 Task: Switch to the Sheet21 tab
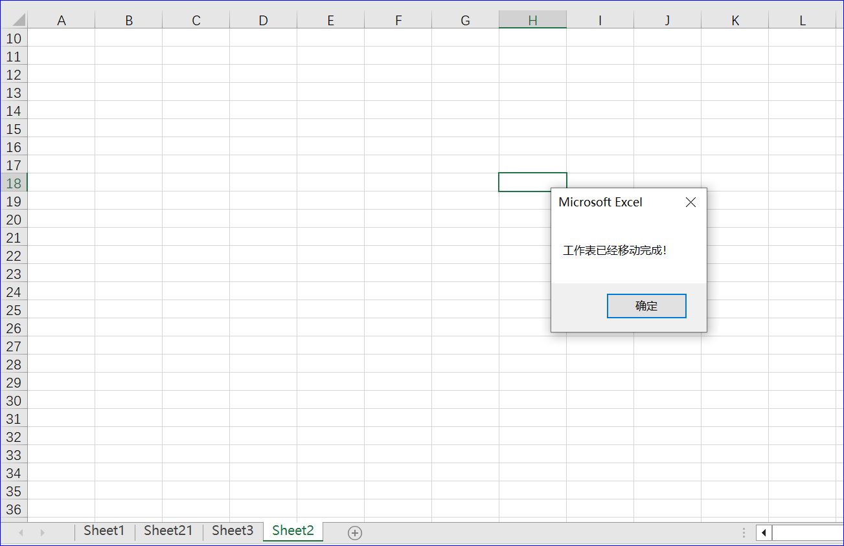168,531
